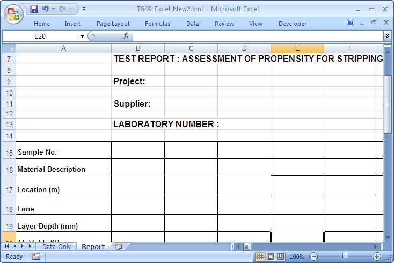Image resolution: width=394 pixels, height=263 pixels.
Task: Open Excel Help question mark icon
Action: (x=351, y=23)
